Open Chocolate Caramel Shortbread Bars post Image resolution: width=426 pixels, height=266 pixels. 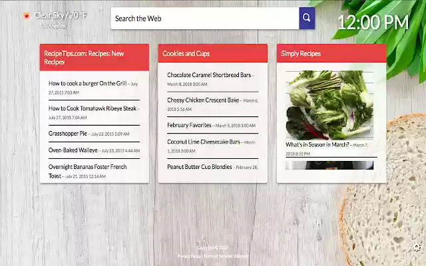(209, 75)
